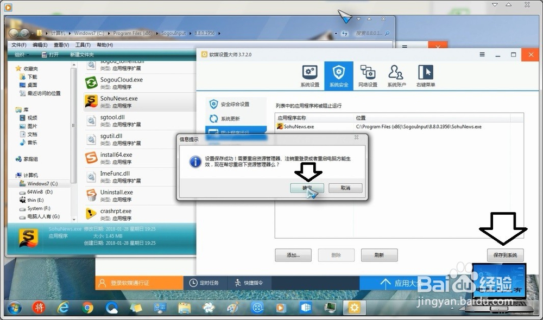This screenshot has height=320, width=543.
Task: Open the 系统账户 tab icon
Action: pos(396,76)
